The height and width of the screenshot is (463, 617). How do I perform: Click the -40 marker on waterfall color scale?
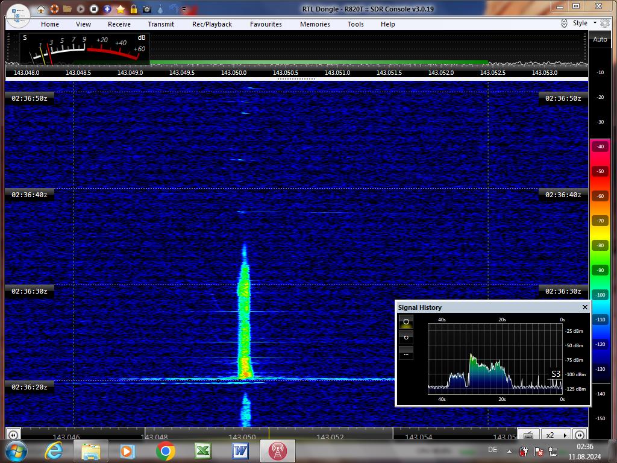pyautogui.click(x=600, y=146)
